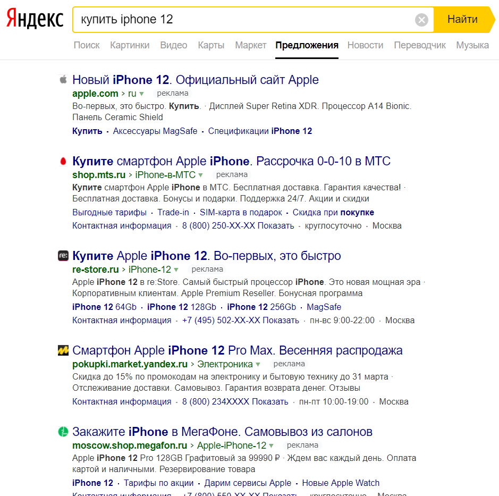Open Контактная информация under MTS result

pyautogui.click(x=122, y=226)
